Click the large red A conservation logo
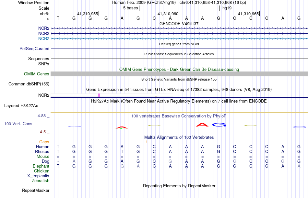 pyautogui.click(x=202, y=125)
